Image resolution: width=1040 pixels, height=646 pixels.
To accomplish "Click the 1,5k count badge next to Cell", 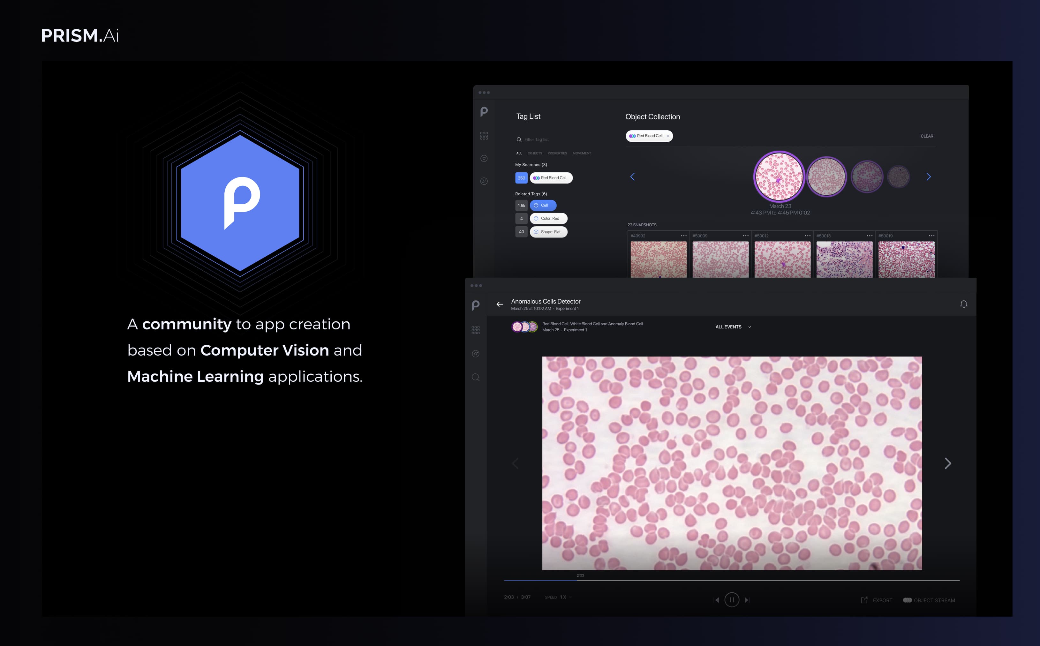I will pyautogui.click(x=521, y=206).
